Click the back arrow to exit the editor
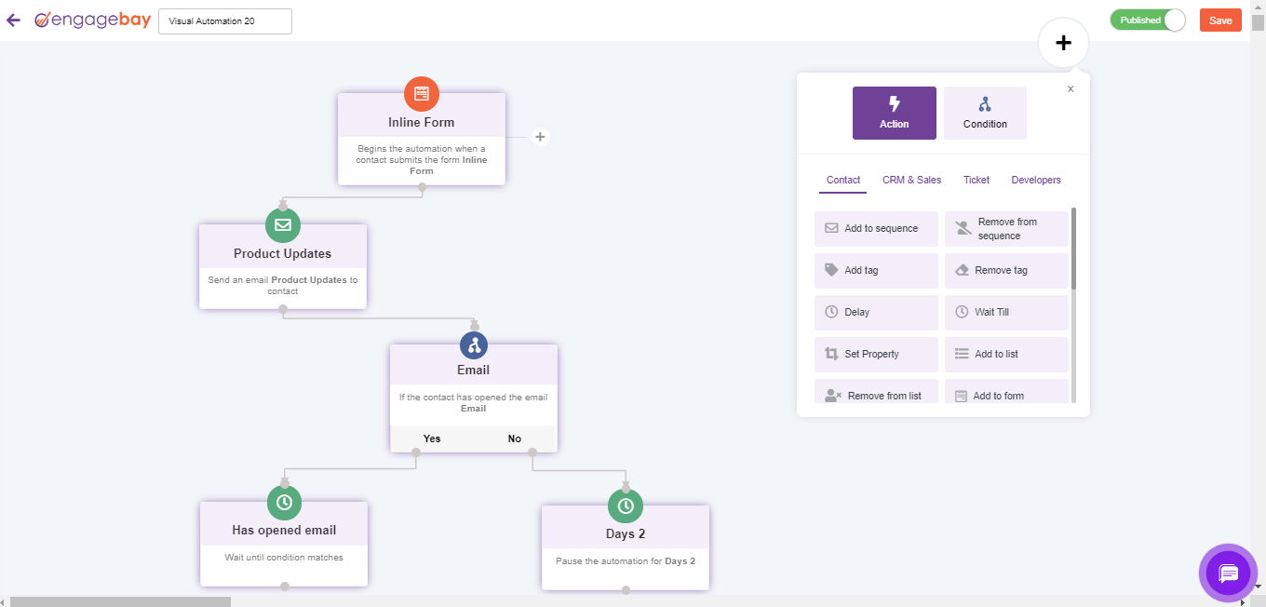The width and height of the screenshot is (1266, 607). pyautogui.click(x=13, y=20)
